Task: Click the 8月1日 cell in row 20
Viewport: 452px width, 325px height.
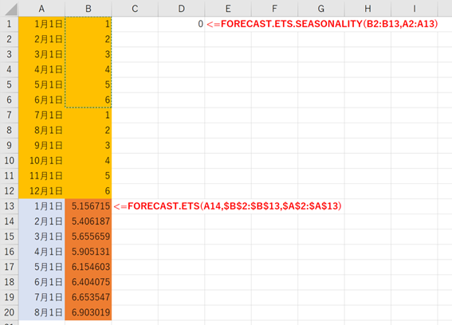Action: click(x=41, y=312)
